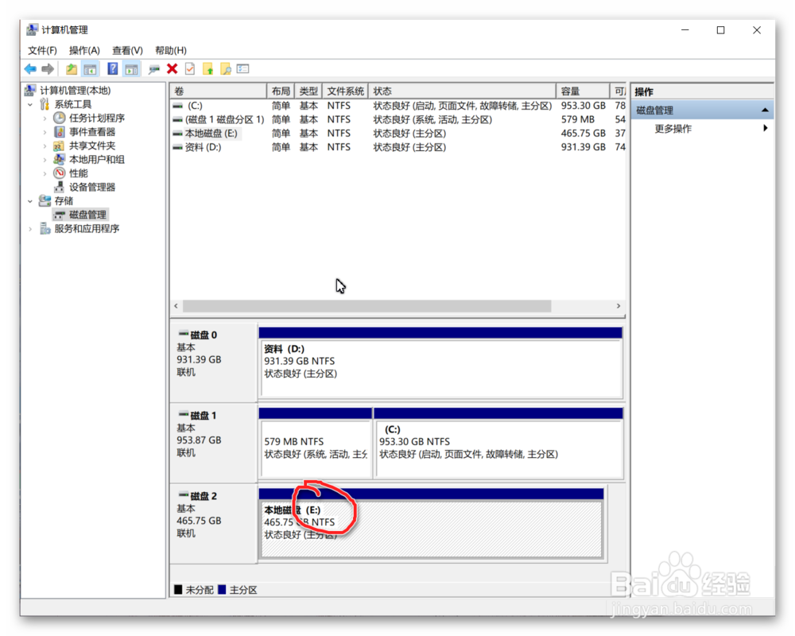Open the 查看(V) menu
The image size is (795, 636).
[127, 50]
